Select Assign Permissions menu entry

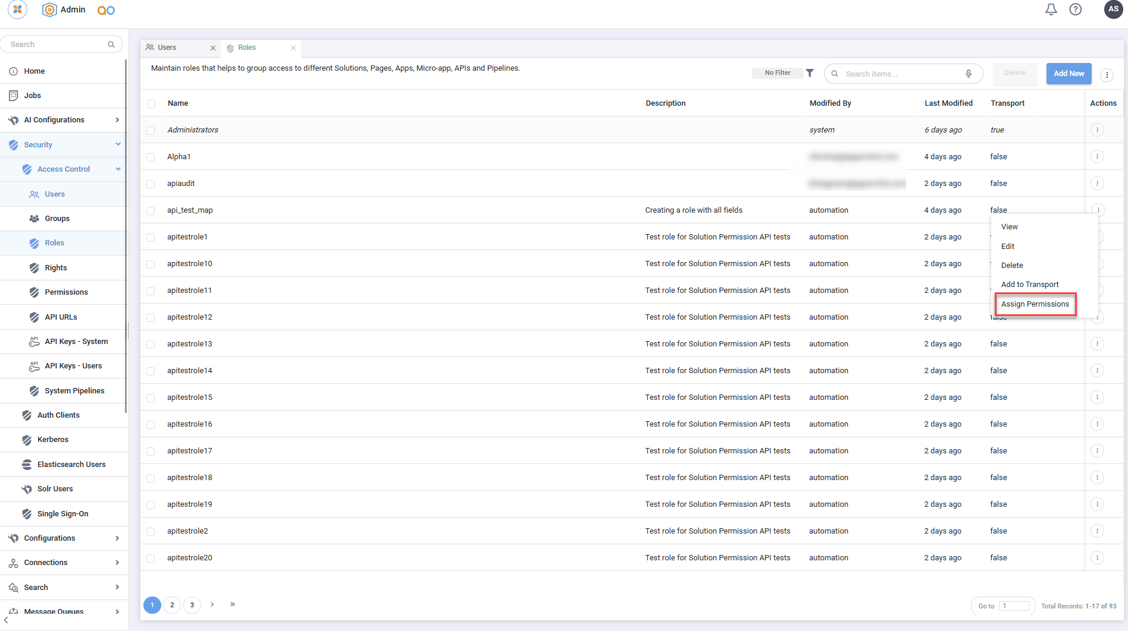click(x=1035, y=304)
